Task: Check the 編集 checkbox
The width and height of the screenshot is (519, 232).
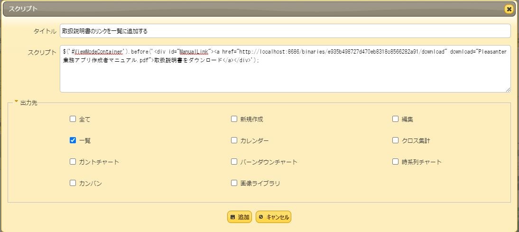Action: tap(395, 119)
